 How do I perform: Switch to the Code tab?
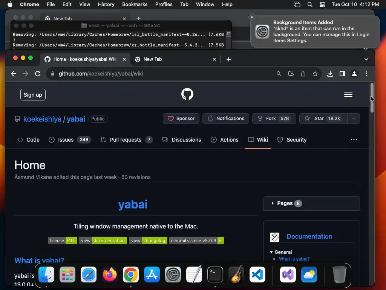tap(28, 140)
